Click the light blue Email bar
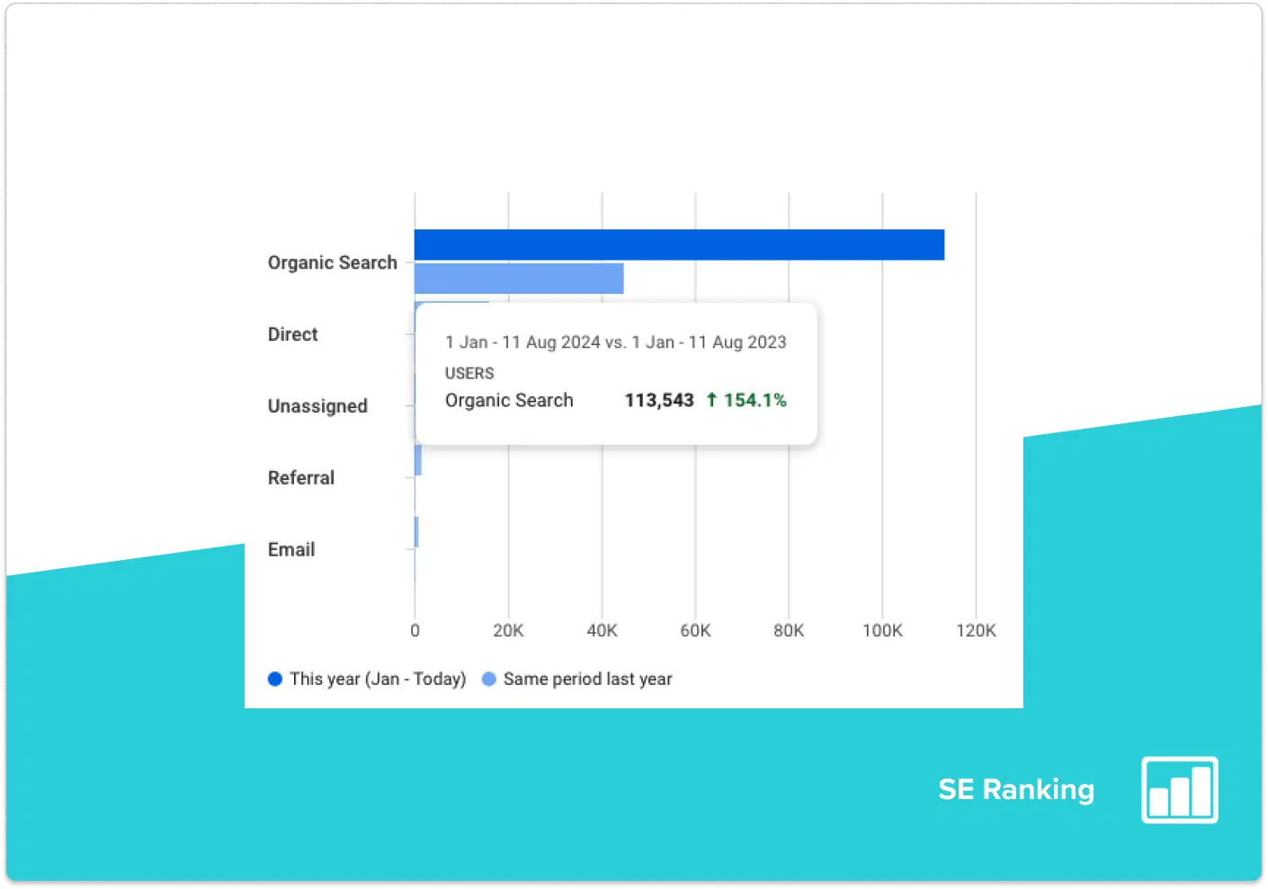Image resolution: width=1268 pixels, height=889 pixels. [416, 531]
